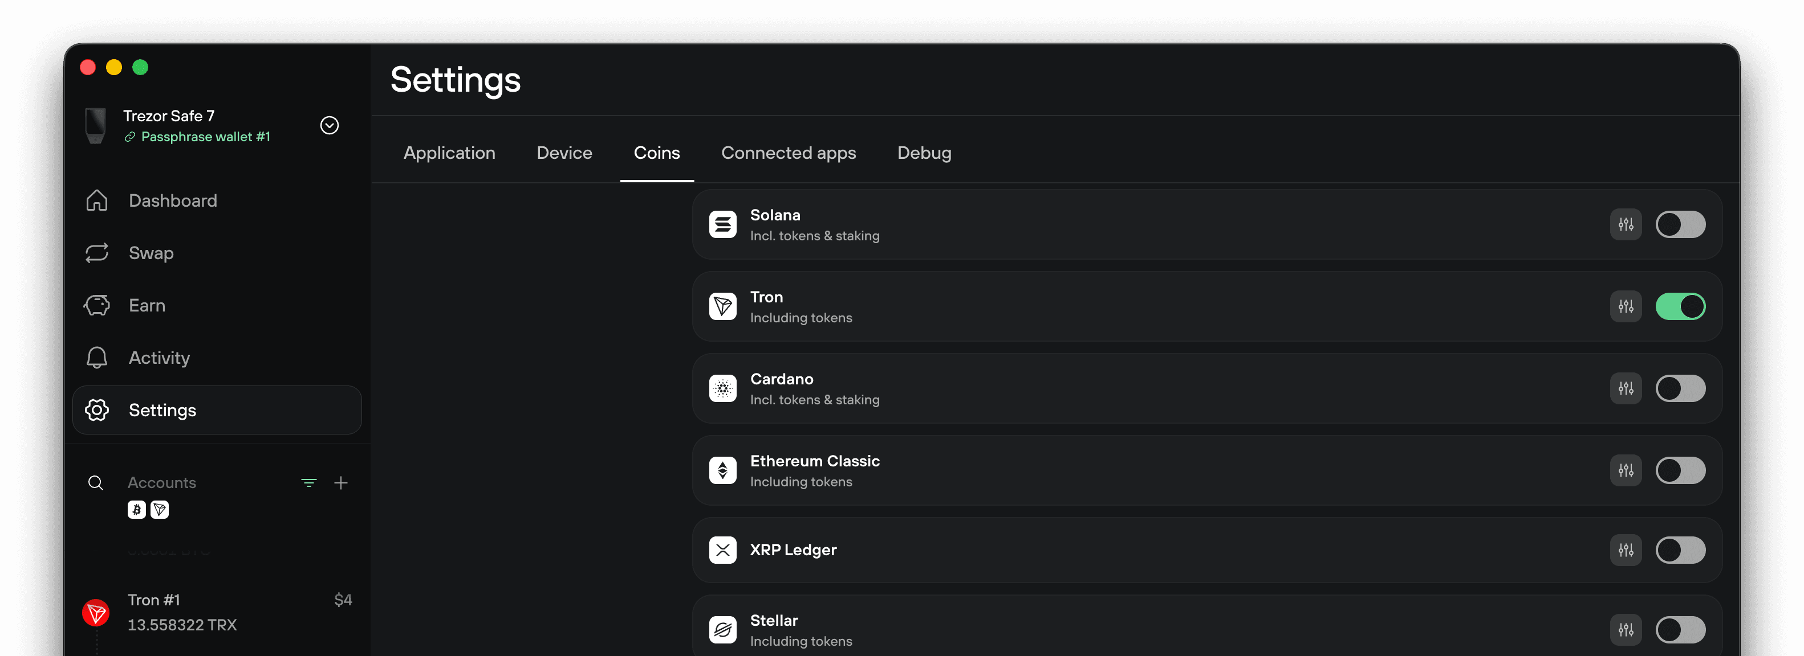This screenshot has height=656, width=1804.
Task: Click Stellar 'Including tokens' subtitle
Action: [801, 641]
